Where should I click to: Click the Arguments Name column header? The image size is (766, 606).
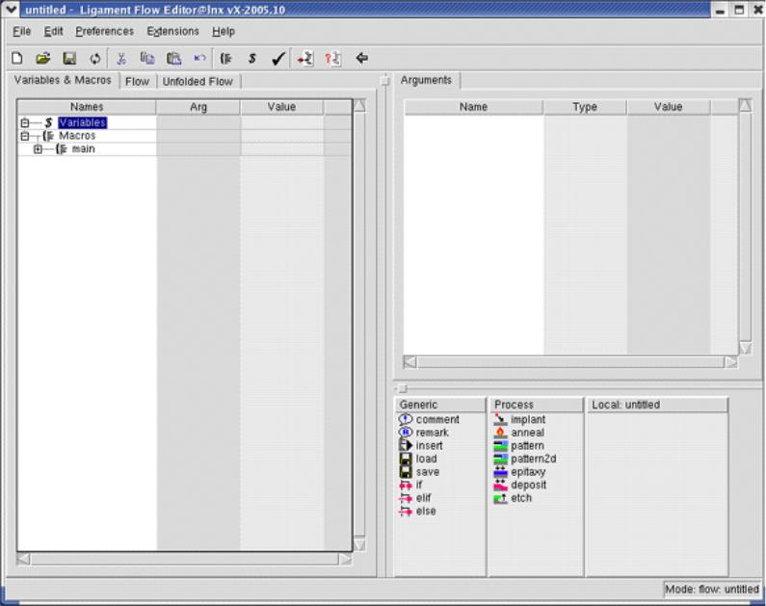click(473, 107)
